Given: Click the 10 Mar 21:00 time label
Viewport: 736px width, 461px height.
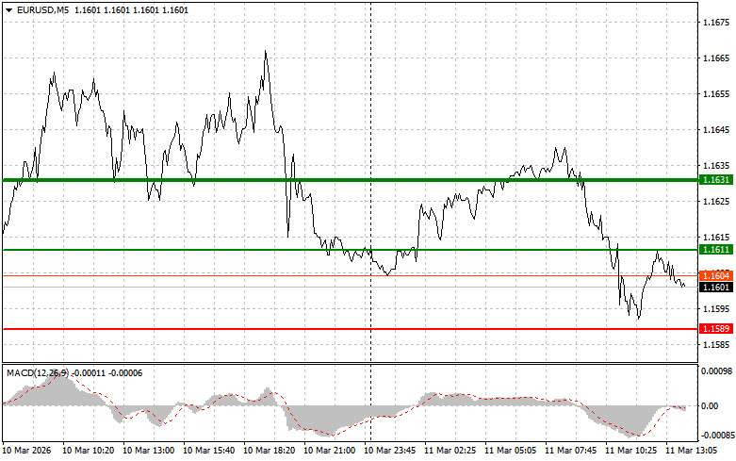Looking at the screenshot, I should click(x=329, y=451).
